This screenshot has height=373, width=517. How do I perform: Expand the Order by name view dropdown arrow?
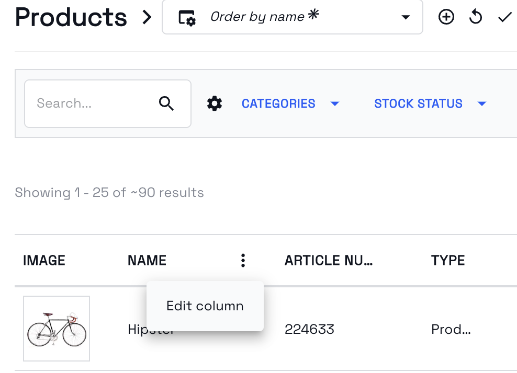[x=405, y=17]
